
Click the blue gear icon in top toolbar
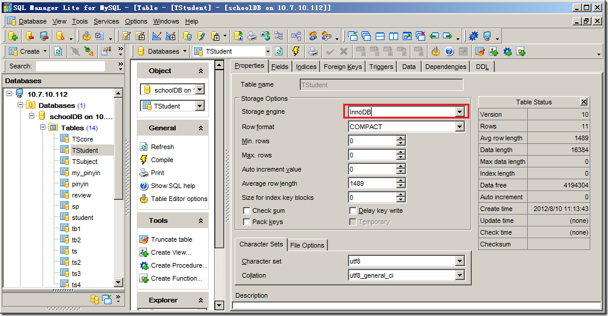[474, 36]
